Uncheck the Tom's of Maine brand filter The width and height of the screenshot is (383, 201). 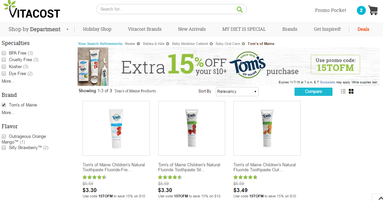pos(4,105)
